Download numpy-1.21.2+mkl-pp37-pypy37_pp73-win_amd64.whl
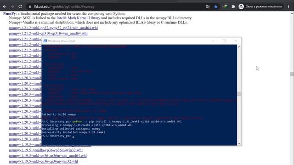This screenshot has width=294, height=165. point(53,28)
